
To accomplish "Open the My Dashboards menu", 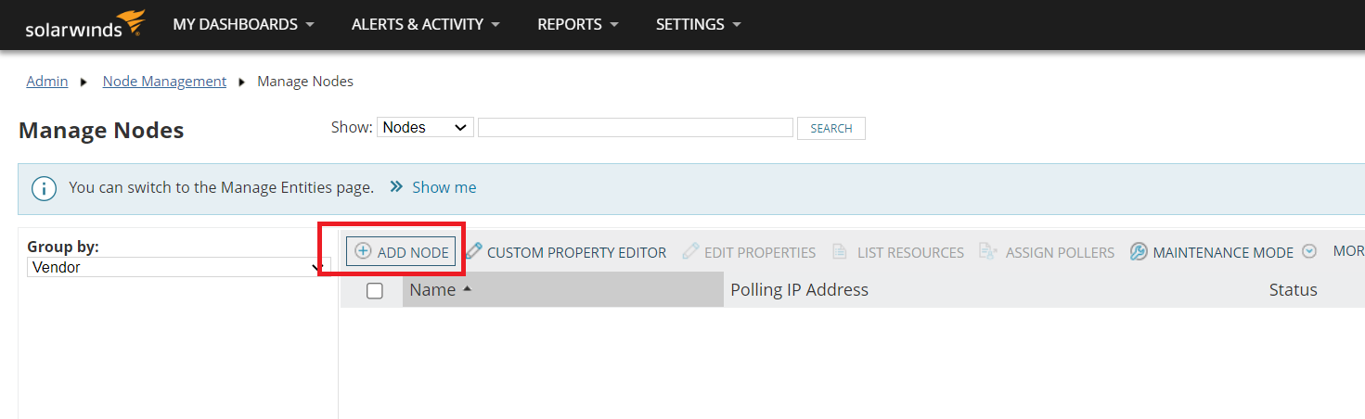I will pos(243,25).
